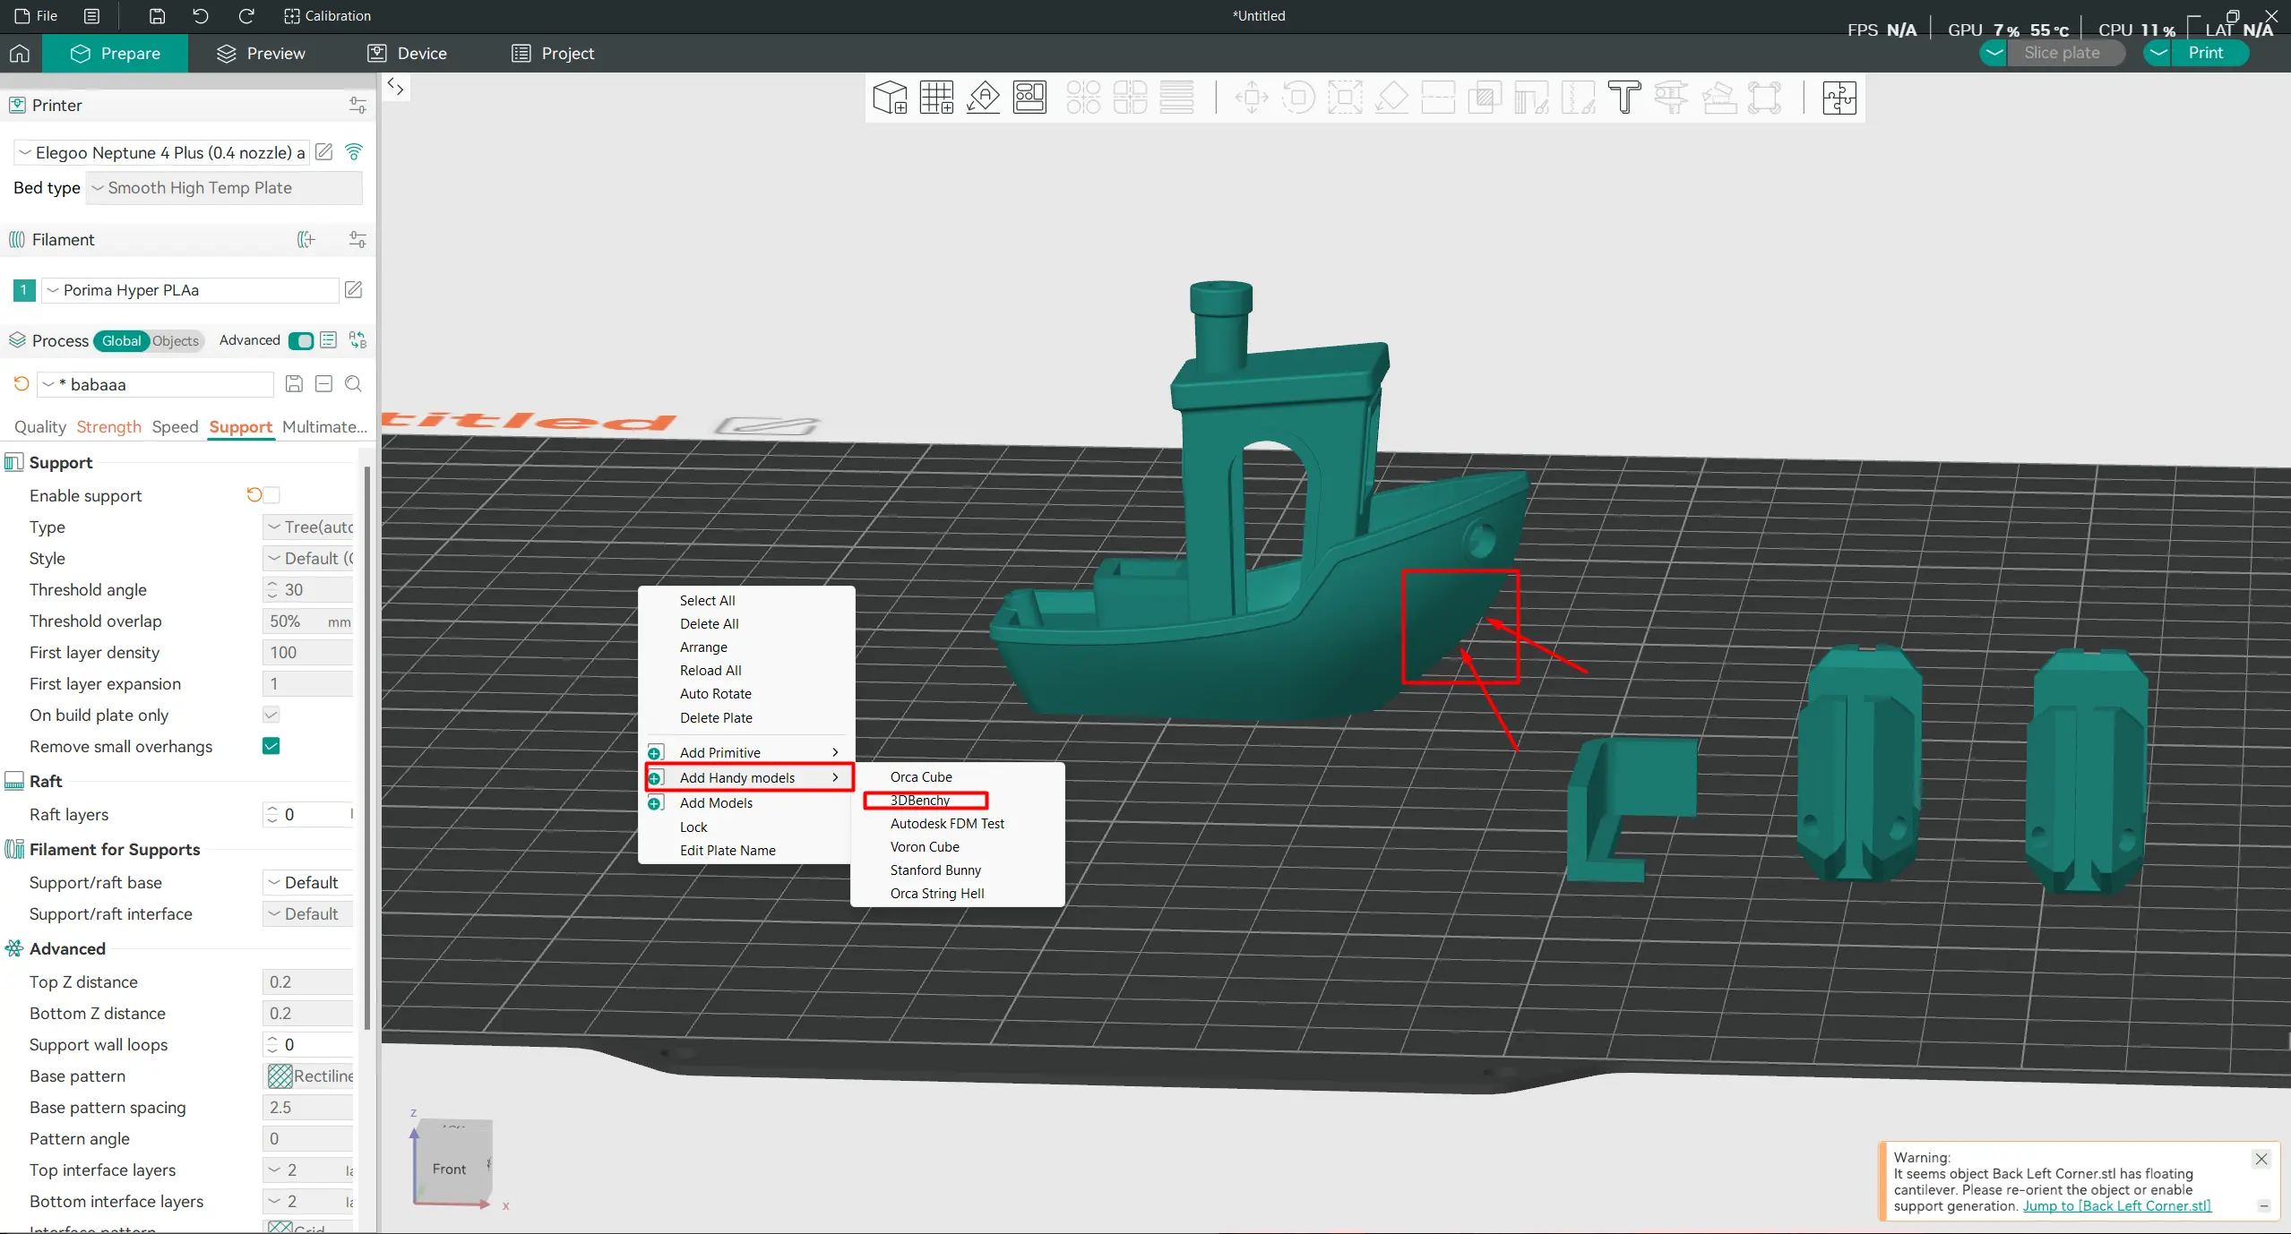Click the Threshold overlap value field
The height and width of the screenshot is (1234, 2291).
pos(307,621)
